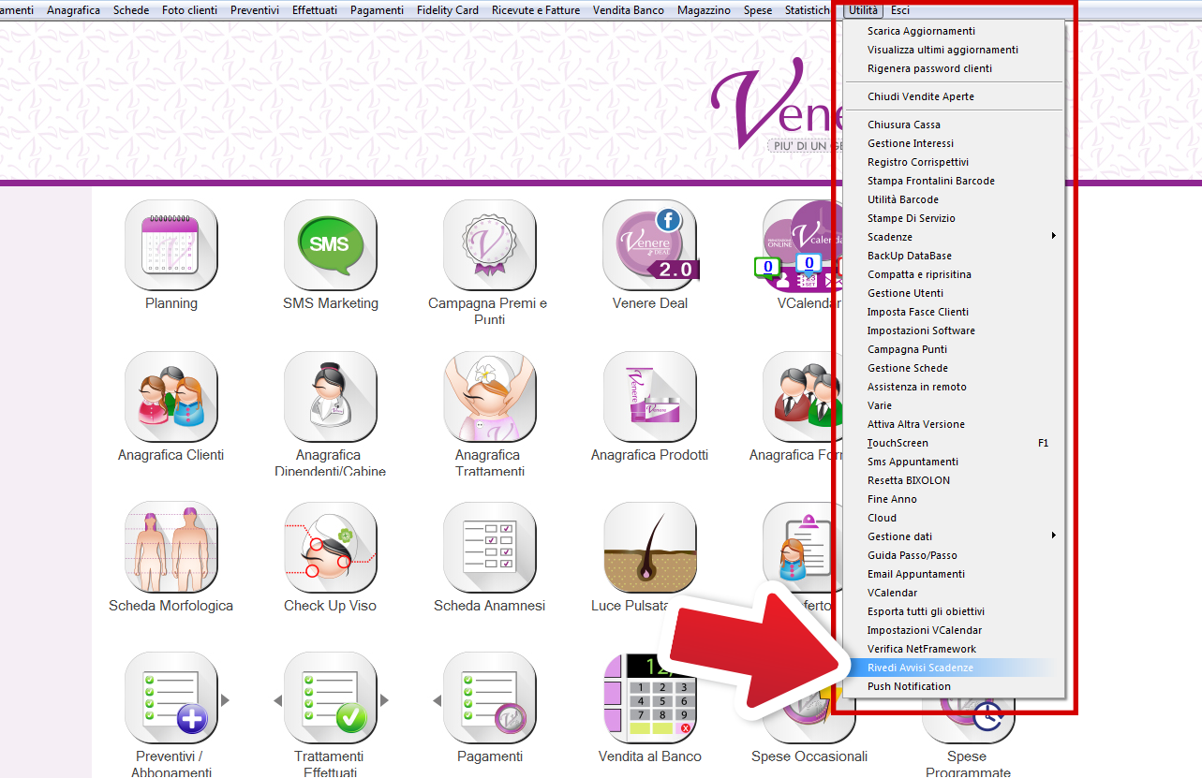Open Scheda Morfologica icon
The width and height of the screenshot is (1202, 778).
(x=171, y=548)
